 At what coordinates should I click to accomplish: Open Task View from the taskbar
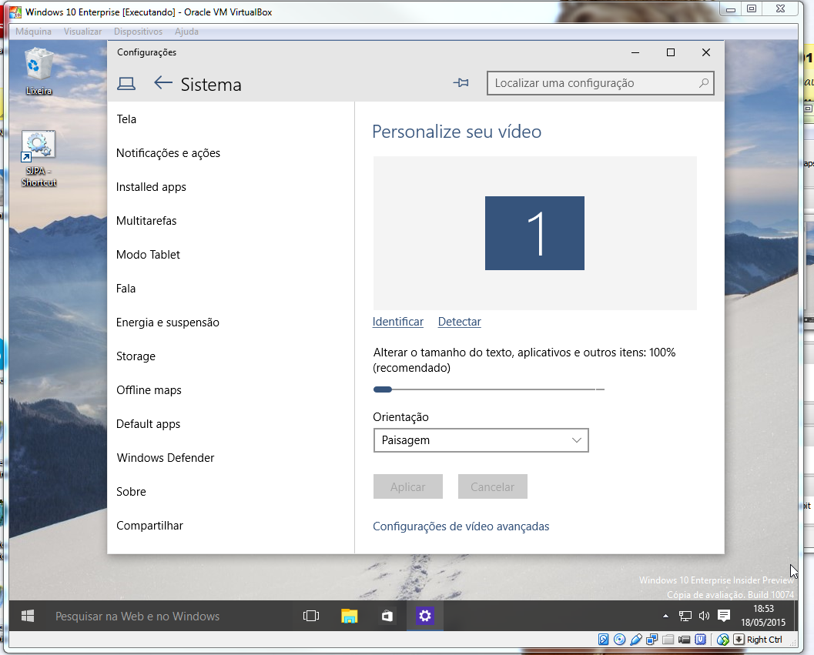(x=311, y=616)
